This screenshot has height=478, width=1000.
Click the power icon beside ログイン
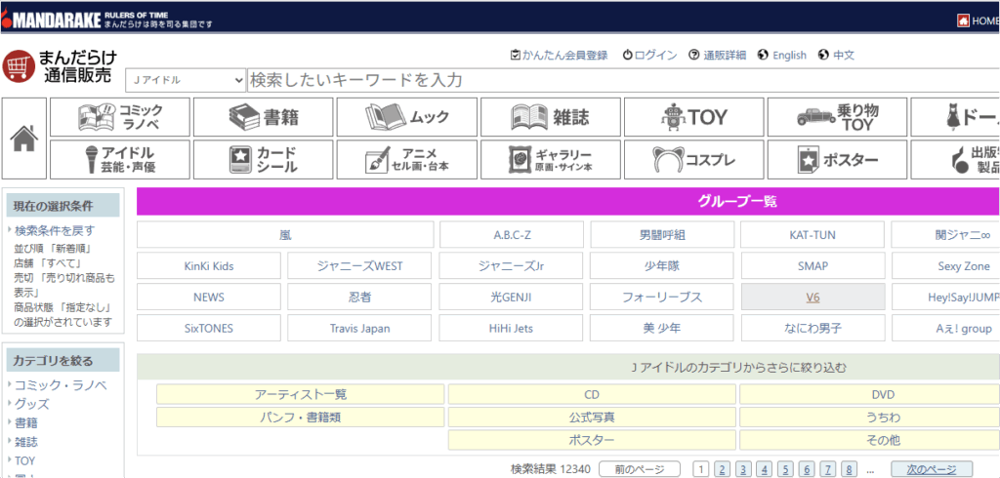(x=628, y=55)
